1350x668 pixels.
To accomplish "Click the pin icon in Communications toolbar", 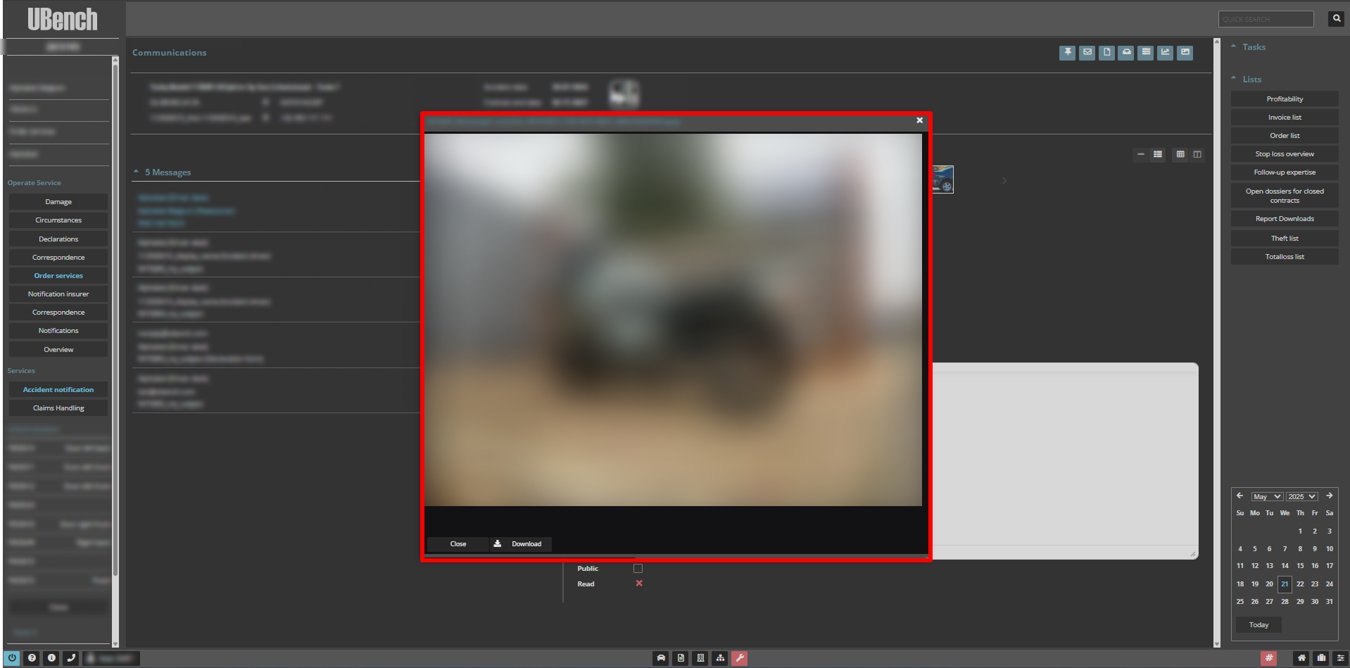I will pyautogui.click(x=1067, y=52).
